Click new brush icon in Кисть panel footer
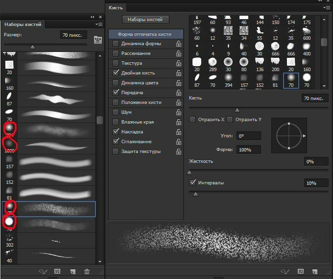This screenshot has width=333, height=279. pos(316,271)
